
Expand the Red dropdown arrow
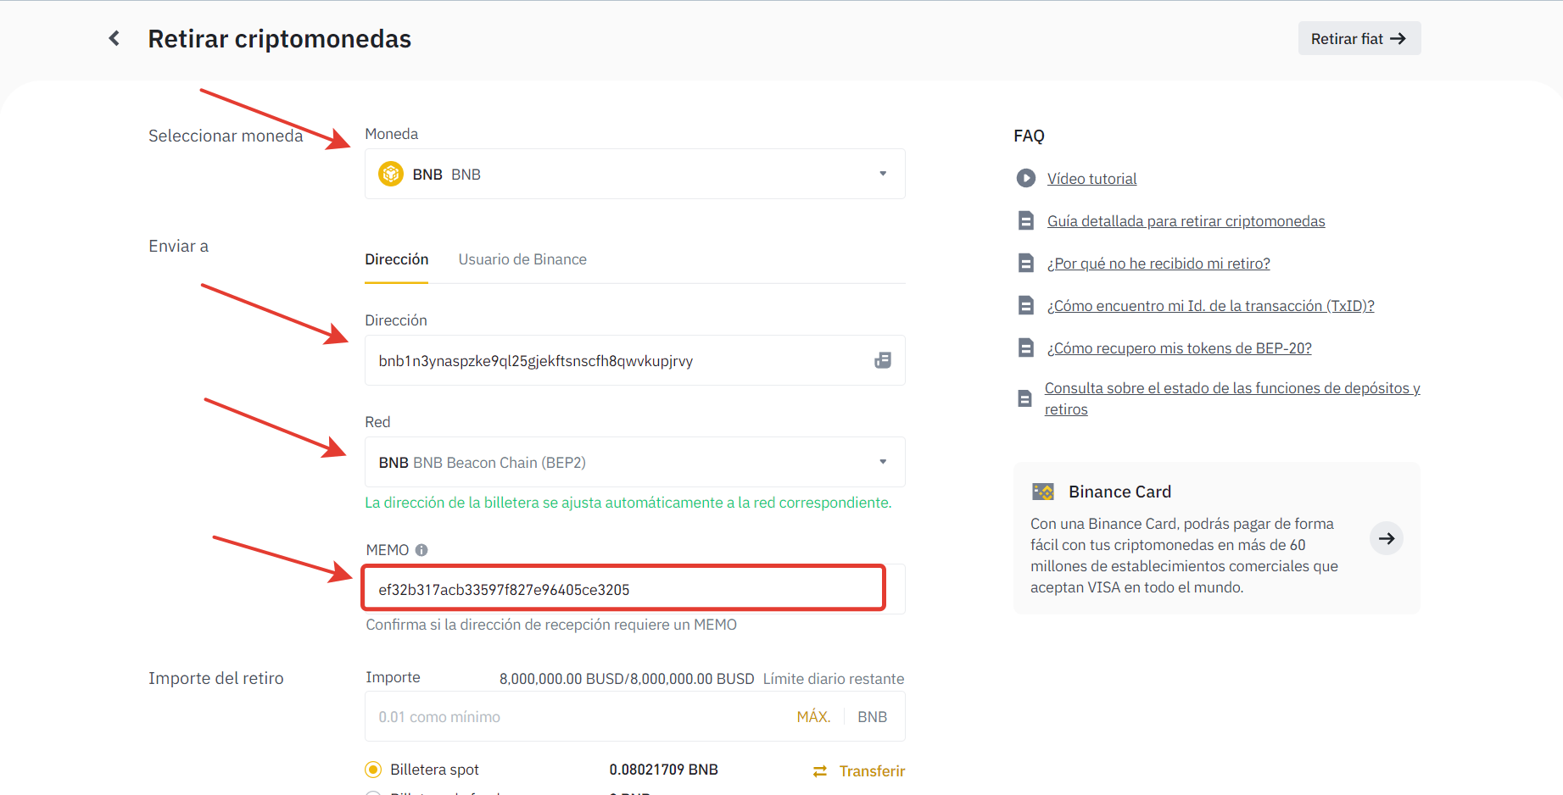883,462
